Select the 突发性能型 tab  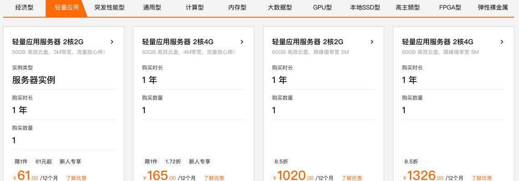coord(110,8)
